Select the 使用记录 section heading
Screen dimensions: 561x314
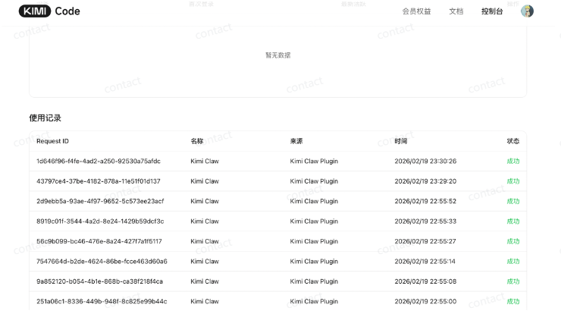point(45,118)
